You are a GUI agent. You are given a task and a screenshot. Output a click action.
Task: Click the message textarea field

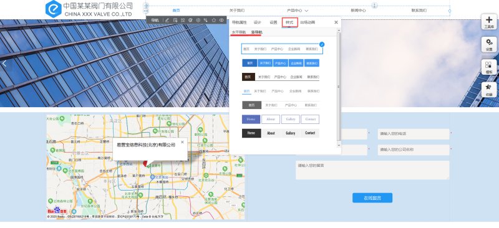(372, 170)
